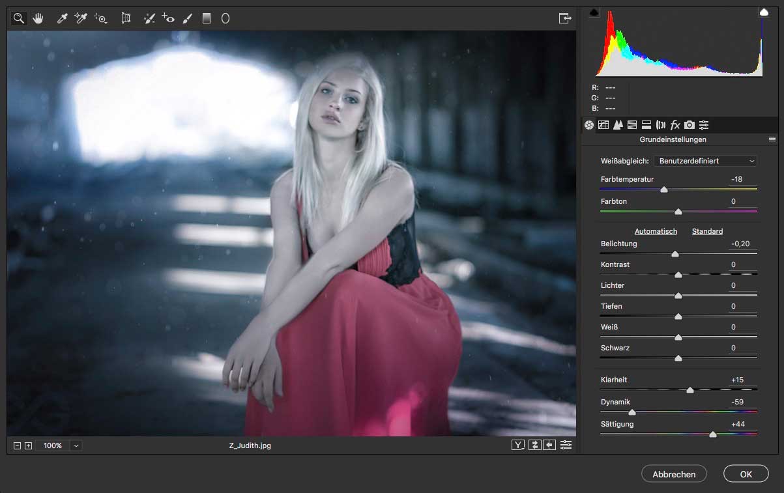
Task: Choose the Transform tool in toolbar
Action: (x=126, y=18)
